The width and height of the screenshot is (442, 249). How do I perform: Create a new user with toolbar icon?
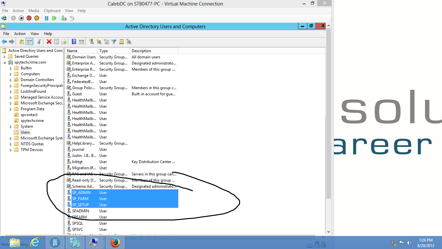coord(92,41)
